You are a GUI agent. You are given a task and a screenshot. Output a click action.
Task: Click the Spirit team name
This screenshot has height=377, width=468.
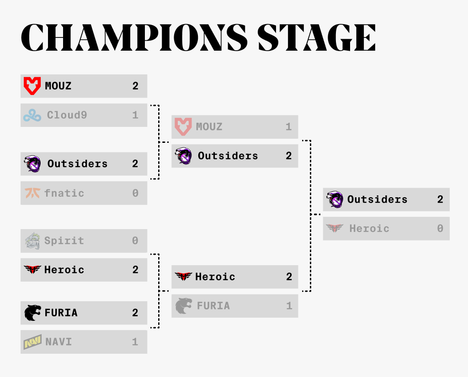tap(64, 241)
